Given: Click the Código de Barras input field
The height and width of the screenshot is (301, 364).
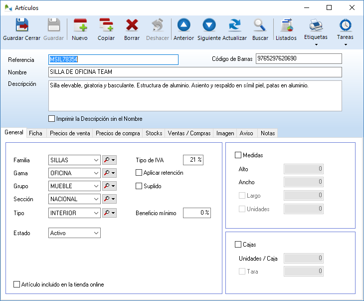Looking at the screenshot, I should coord(298,59).
